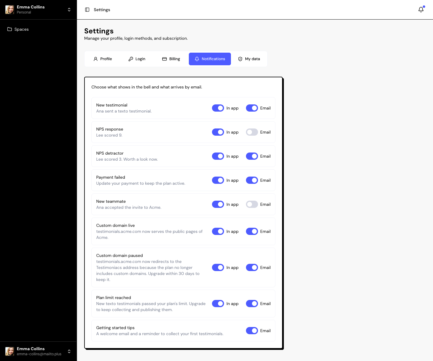Image resolution: width=433 pixels, height=361 pixels.
Task: Toggle Email for Custom domain live
Action: (252, 231)
